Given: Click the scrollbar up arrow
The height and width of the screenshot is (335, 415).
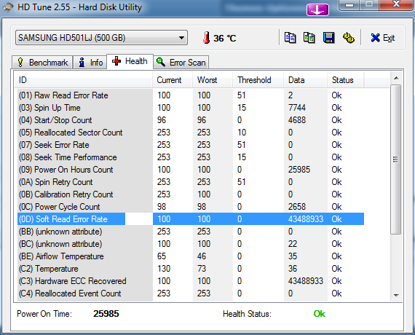Looking at the screenshot, I should click(x=396, y=78).
